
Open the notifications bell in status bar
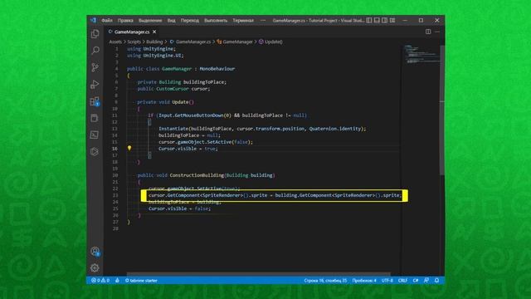tap(437, 281)
